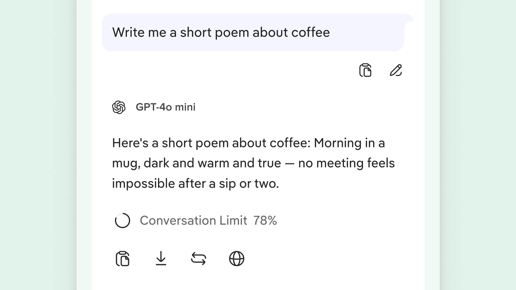Edit the coffee poem prompt with the pencil icon

tap(396, 71)
